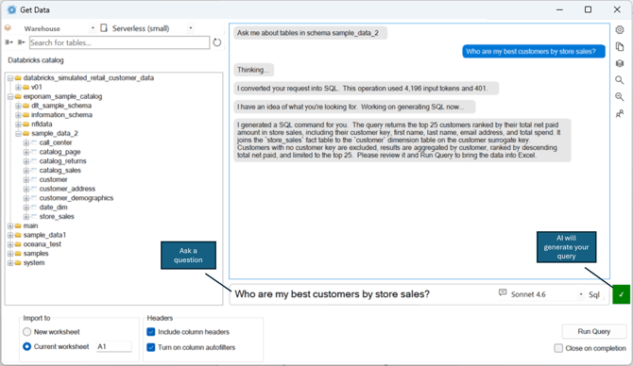
Task: Select the customer_demographics table
Action: tap(76, 198)
